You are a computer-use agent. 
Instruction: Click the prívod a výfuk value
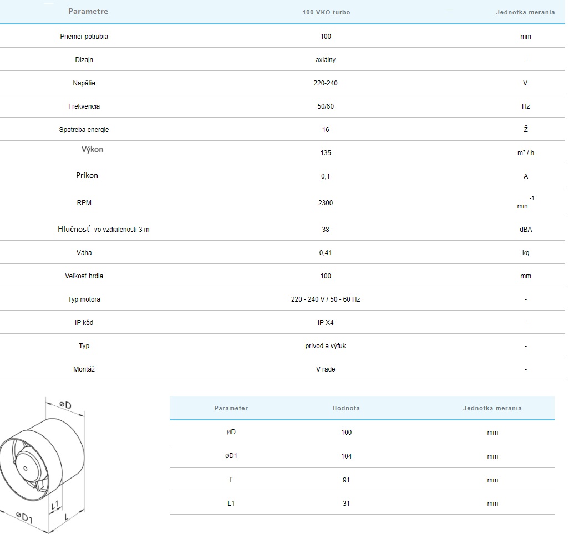326,346
